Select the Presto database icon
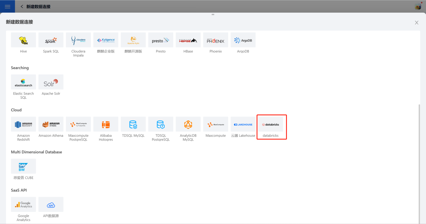 (161, 40)
